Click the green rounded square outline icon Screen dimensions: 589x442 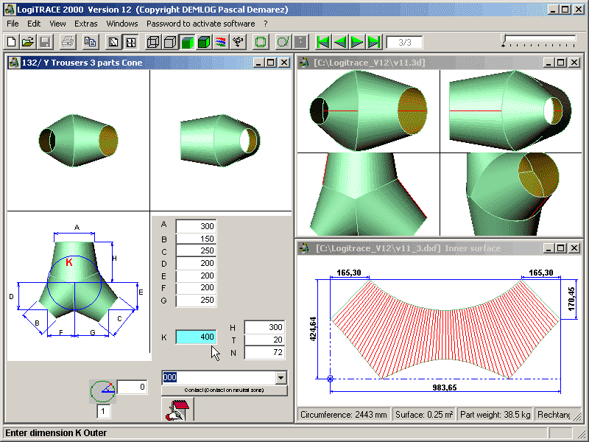point(261,42)
